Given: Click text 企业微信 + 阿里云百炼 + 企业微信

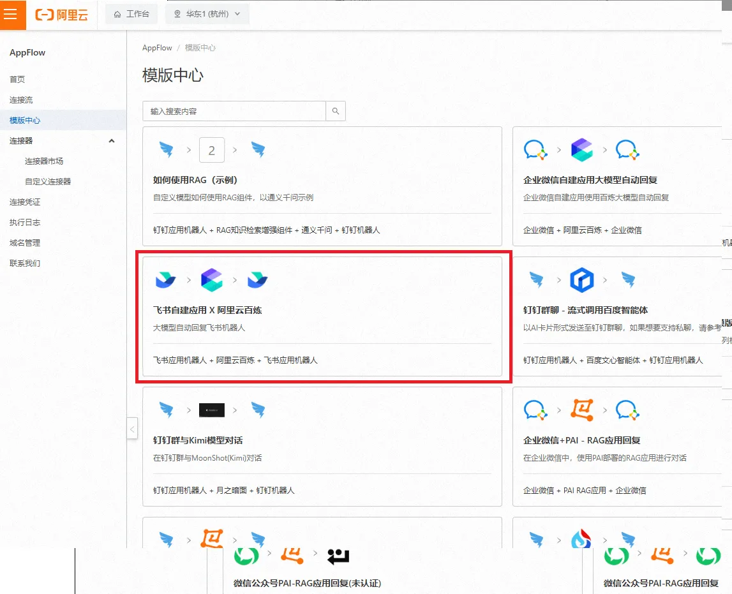Looking at the screenshot, I should point(582,230).
